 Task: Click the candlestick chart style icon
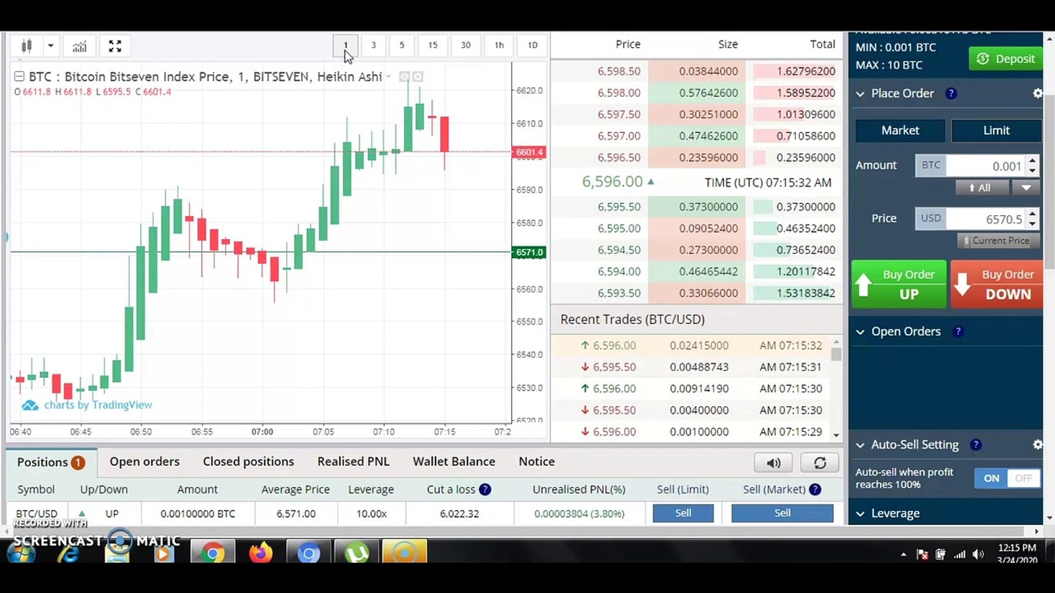coord(26,46)
